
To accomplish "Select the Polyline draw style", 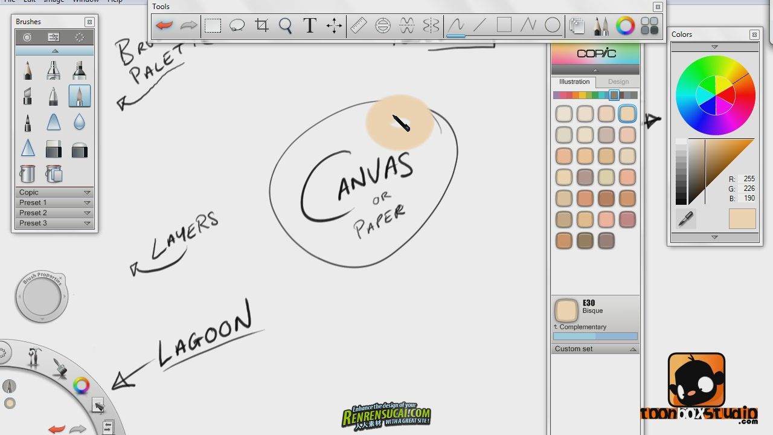I will [528, 25].
